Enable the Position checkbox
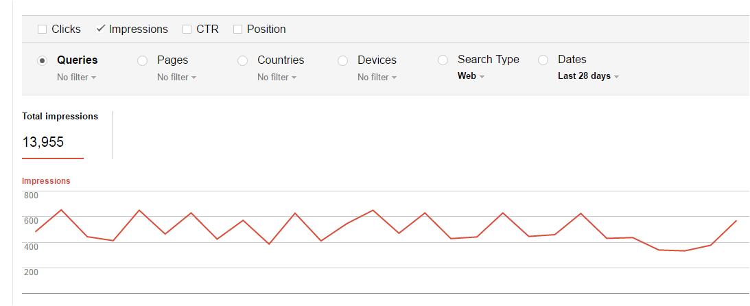750x306 pixels. point(238,30)
